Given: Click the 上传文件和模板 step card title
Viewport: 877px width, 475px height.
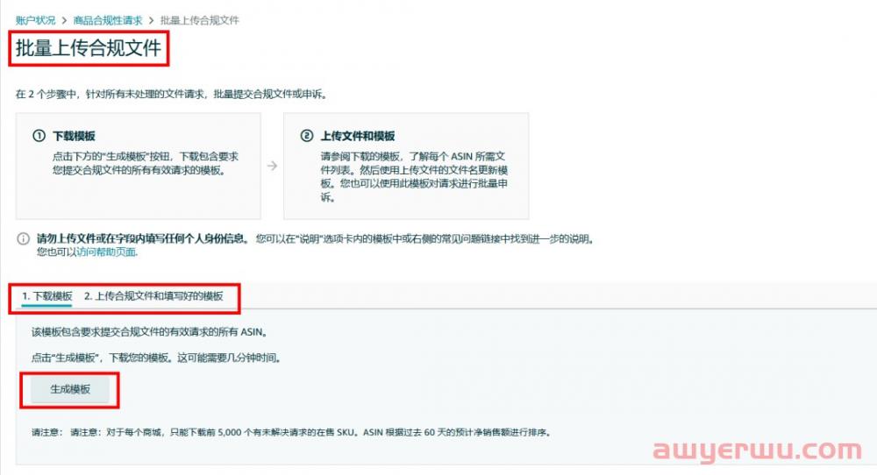Looking at the screenshot, I should [358, 136].
